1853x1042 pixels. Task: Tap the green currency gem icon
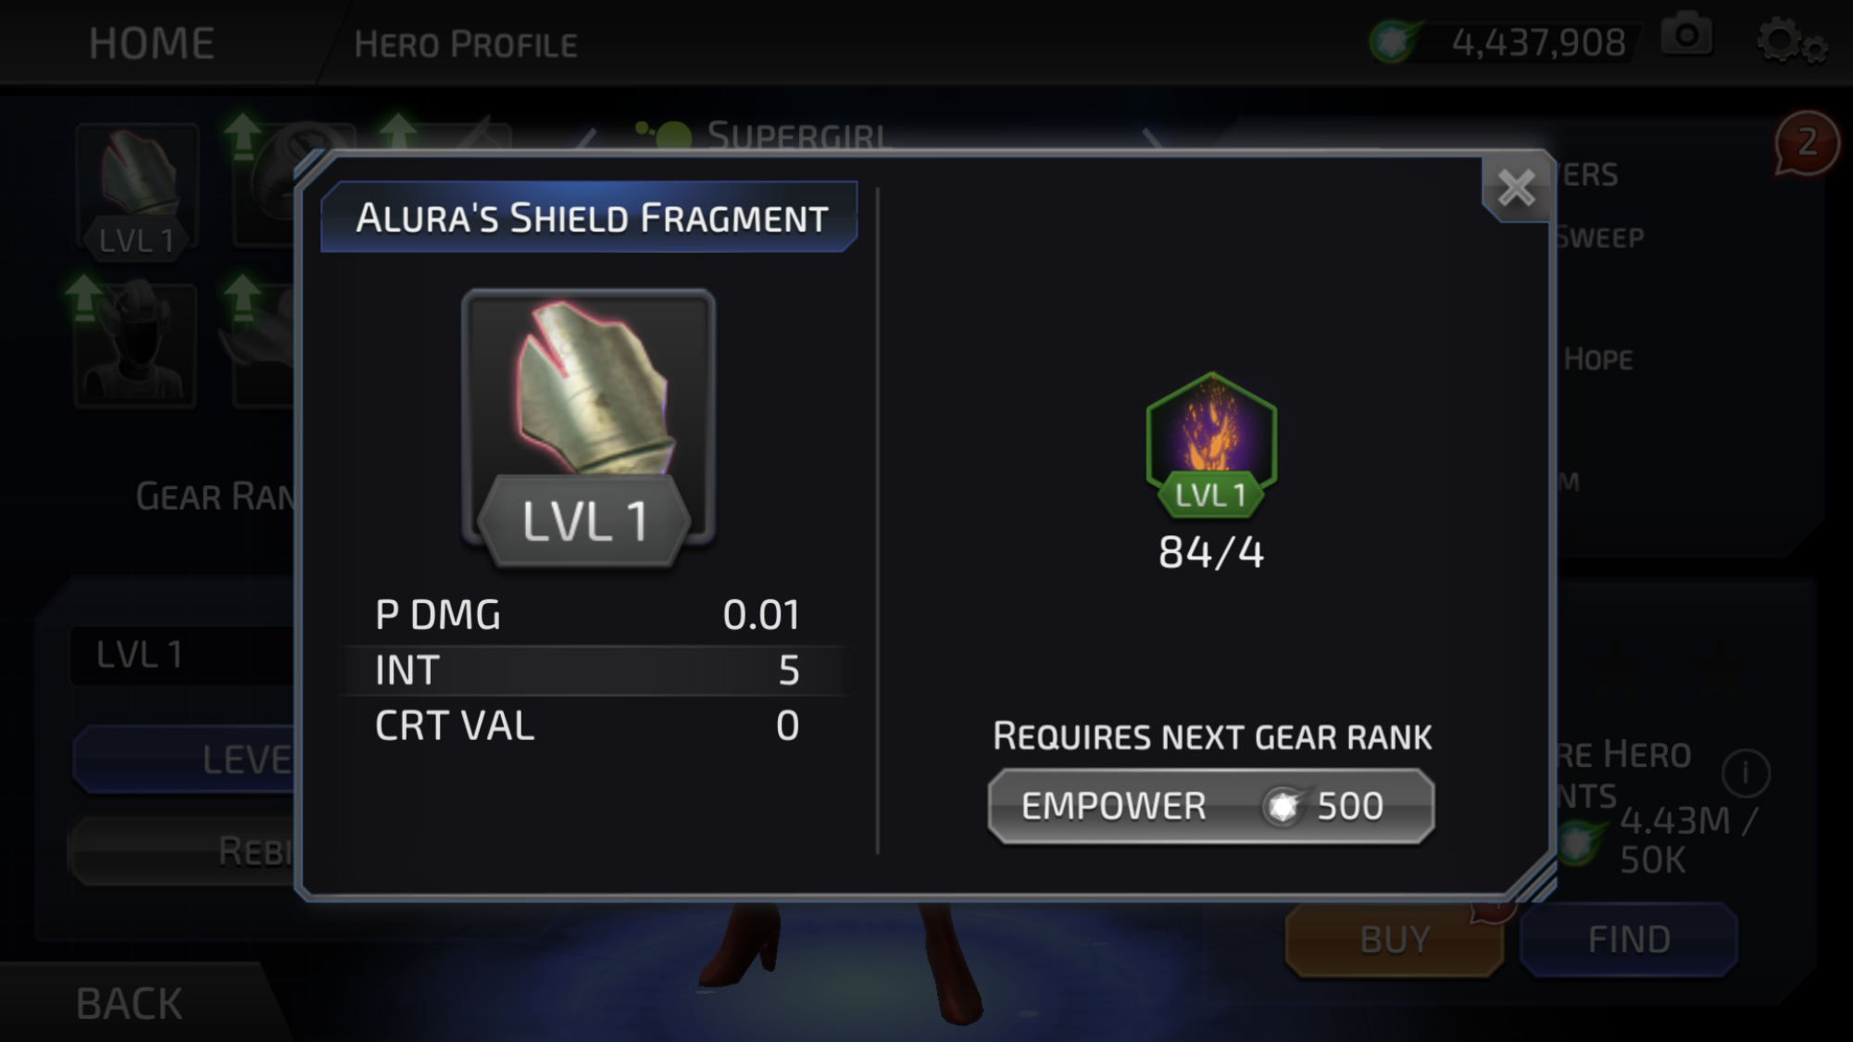coord(1393,41)
